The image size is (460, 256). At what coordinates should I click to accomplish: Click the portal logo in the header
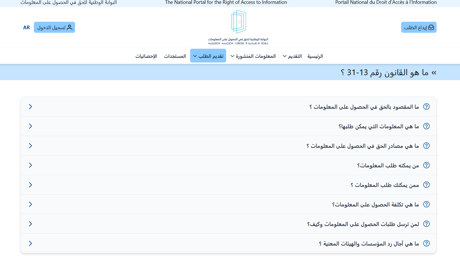[238, 27]
